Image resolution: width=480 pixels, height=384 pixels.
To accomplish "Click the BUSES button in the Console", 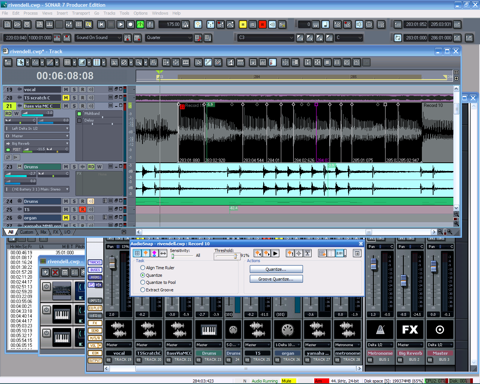I will click(x=95, y=270).
